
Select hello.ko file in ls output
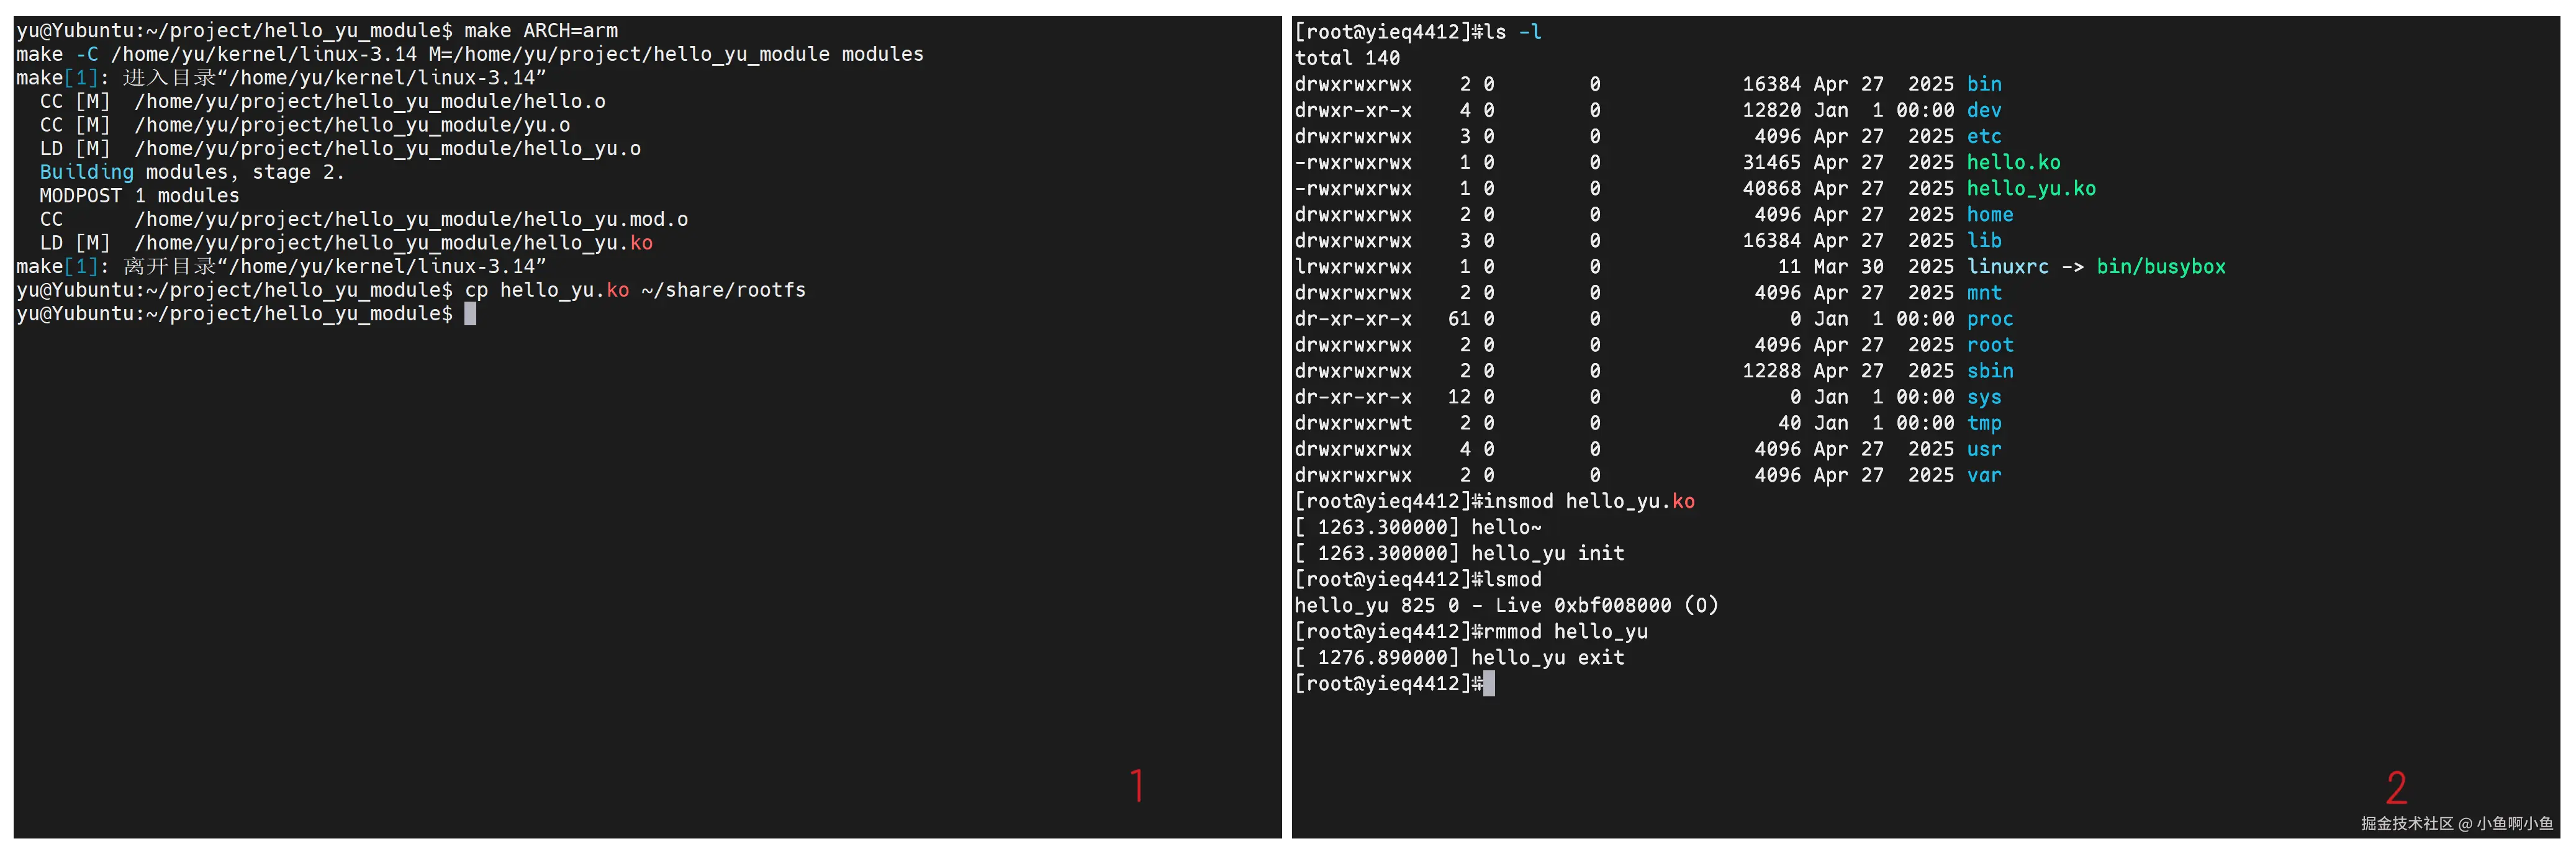click(x=2013, y=162)
